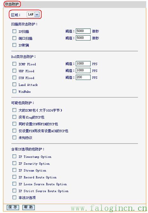The image size is (148, 213).
Task: Focus the SYN Flood threshold field
Action: (83, 77)
